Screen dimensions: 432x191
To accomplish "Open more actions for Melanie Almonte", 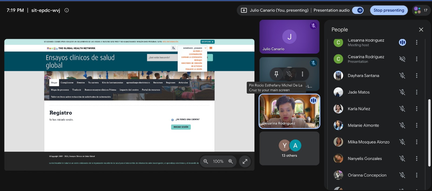I will click(x=417, y=125).
